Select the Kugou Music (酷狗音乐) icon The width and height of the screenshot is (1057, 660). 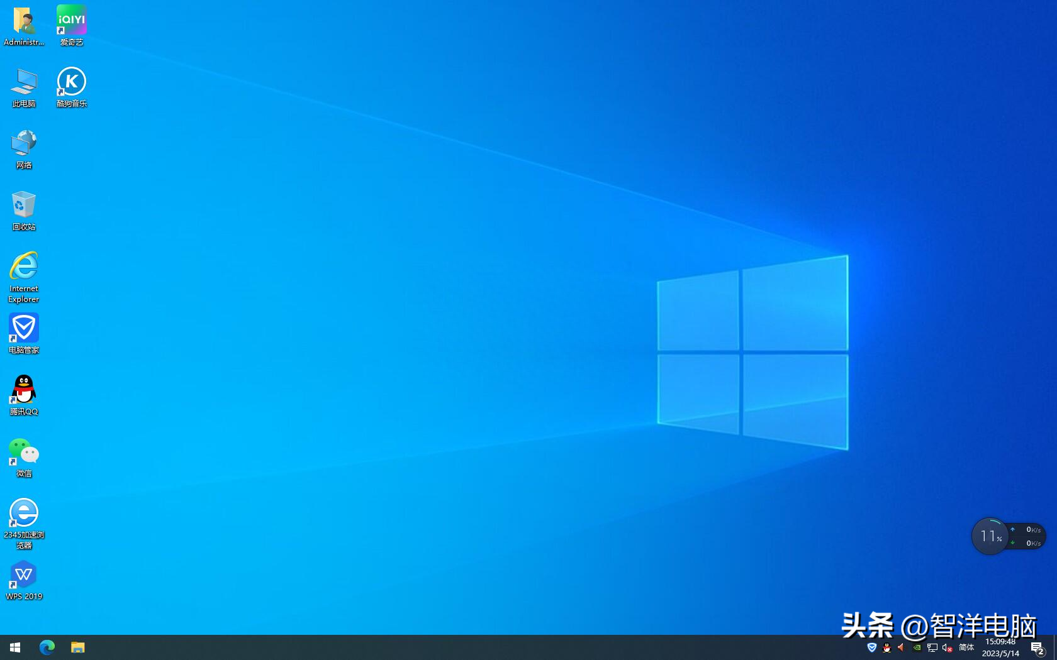tap(71, 87)
